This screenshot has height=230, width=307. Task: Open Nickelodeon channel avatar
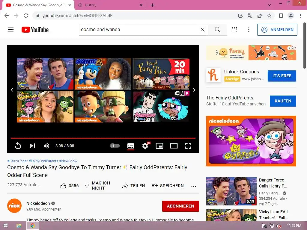coord(14,206)
